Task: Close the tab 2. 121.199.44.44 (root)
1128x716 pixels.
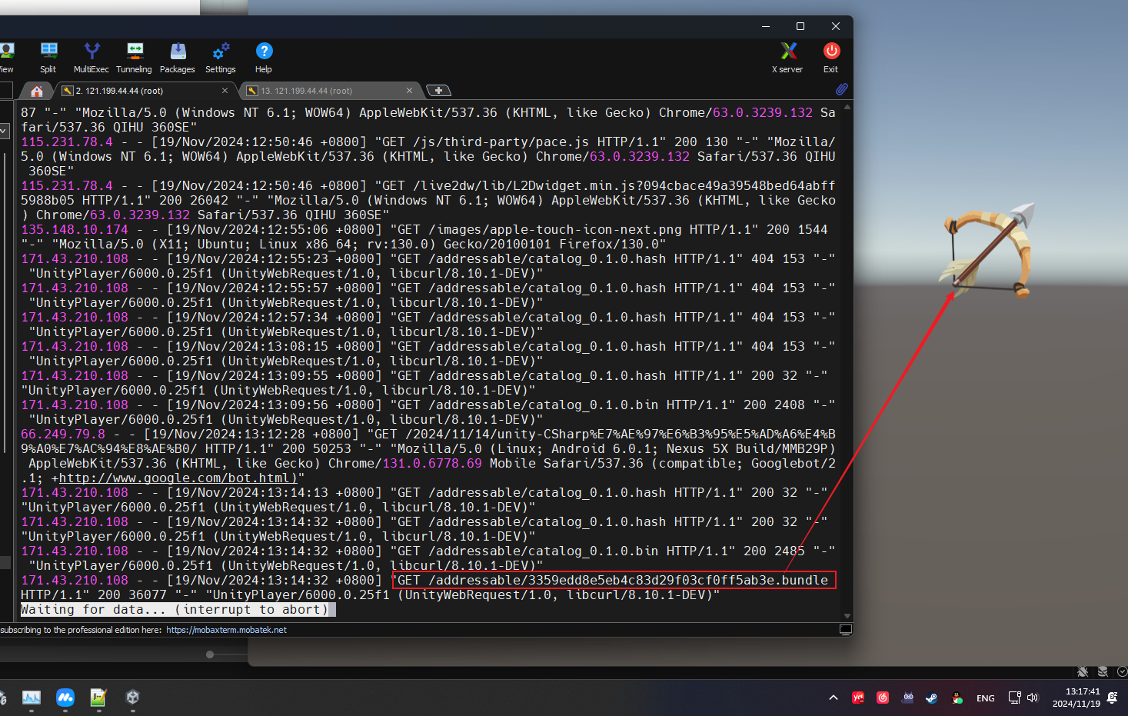Action: (x=225, y=91)
